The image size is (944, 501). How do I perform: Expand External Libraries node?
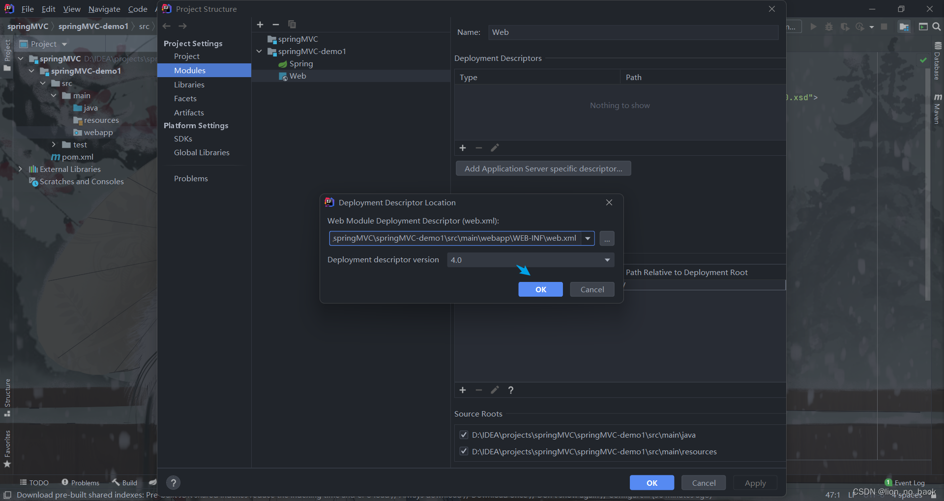pos(21,169)
